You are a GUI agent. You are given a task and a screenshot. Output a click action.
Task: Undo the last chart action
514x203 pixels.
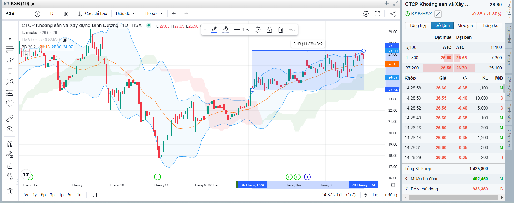click(174, 14)
